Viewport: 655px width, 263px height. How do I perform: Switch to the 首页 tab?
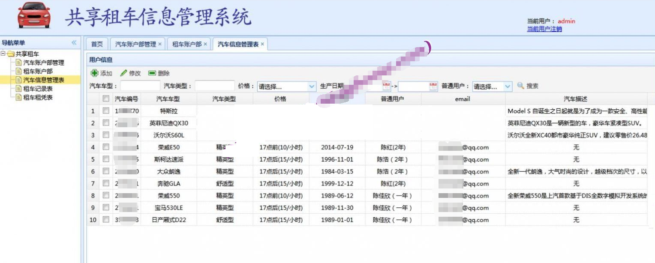tap(96, 43)
